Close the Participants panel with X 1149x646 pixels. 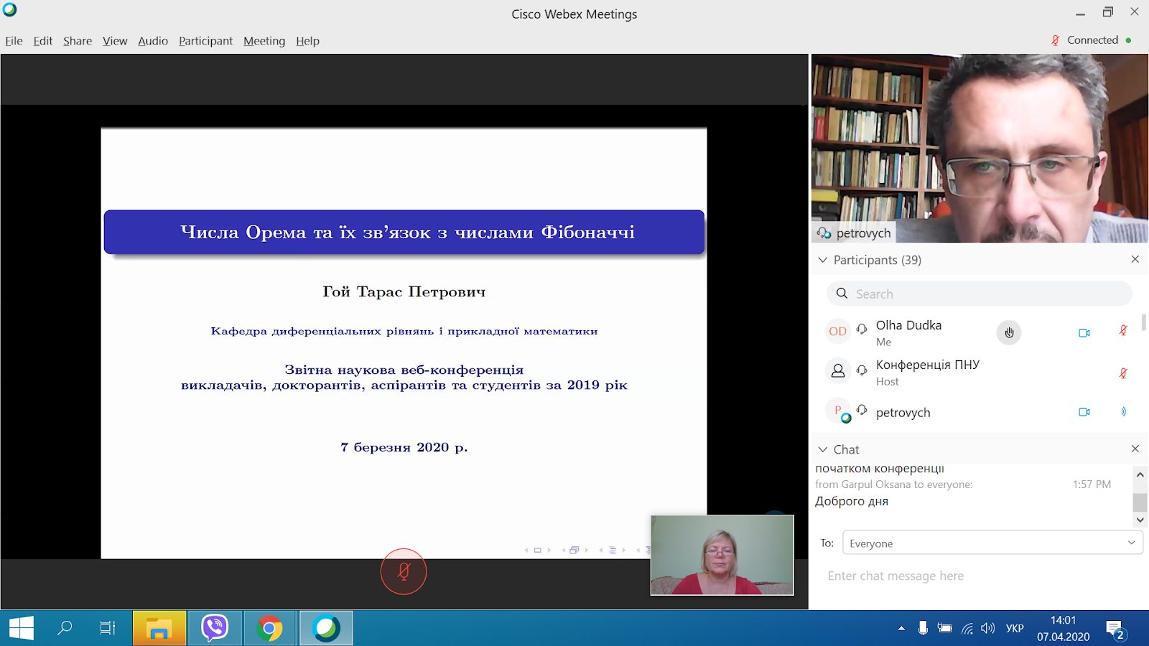click(x=1135, y=259)
